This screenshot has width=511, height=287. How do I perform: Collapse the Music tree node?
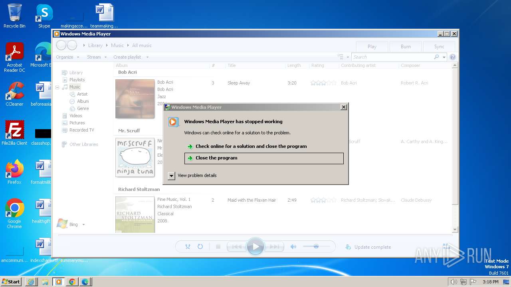(57, 87)
